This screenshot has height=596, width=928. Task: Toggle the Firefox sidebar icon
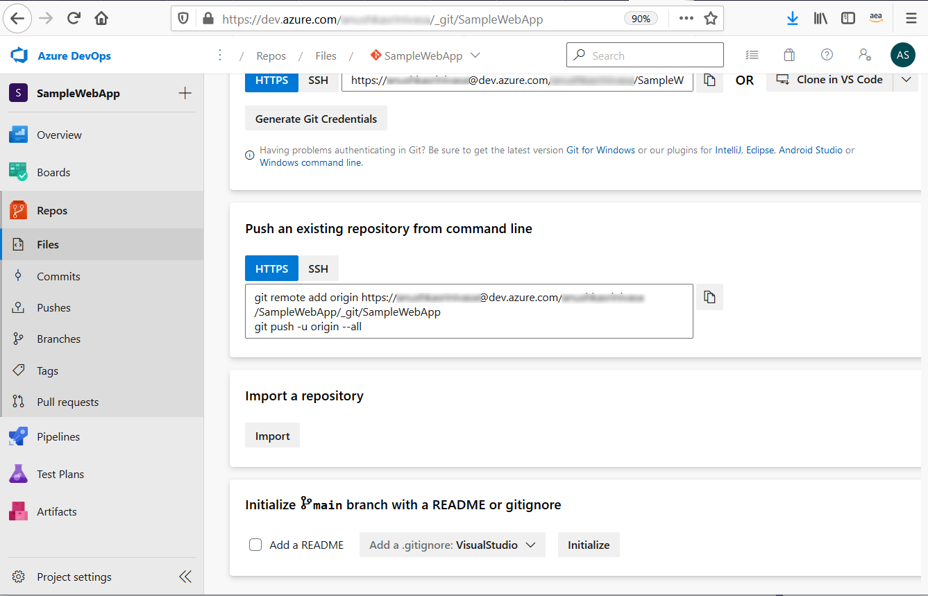point(848,19)
